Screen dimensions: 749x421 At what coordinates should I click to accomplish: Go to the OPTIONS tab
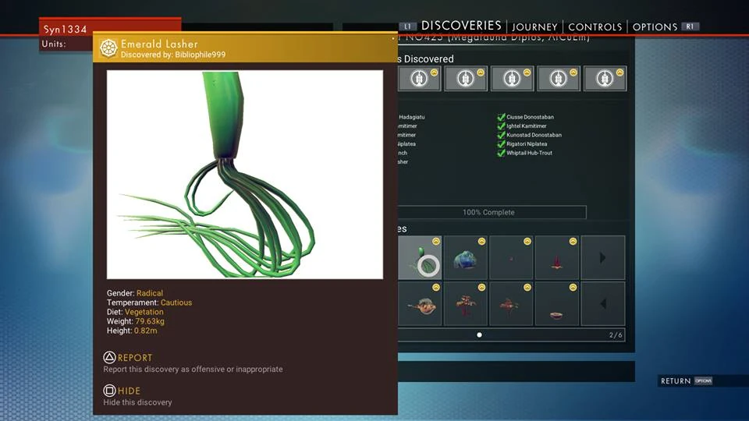click(x=655, y=27)
